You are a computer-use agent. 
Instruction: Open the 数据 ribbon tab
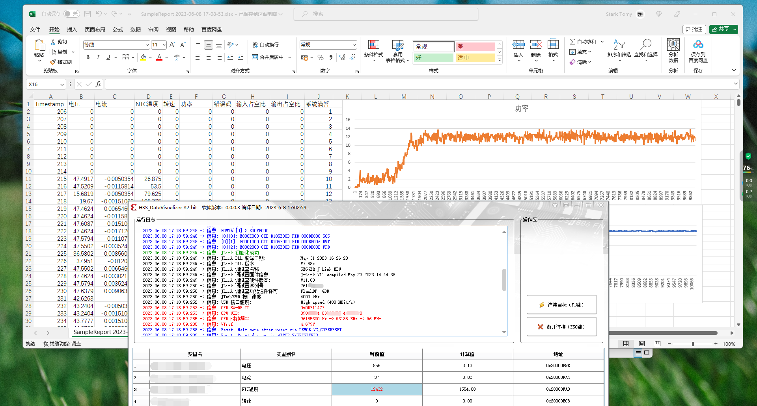[135, 30]
